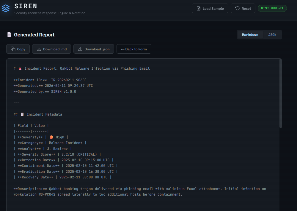Download the report as .md file
Viewport: 297px width, 211px height.
pyautogui.click(x=51, y=49)
